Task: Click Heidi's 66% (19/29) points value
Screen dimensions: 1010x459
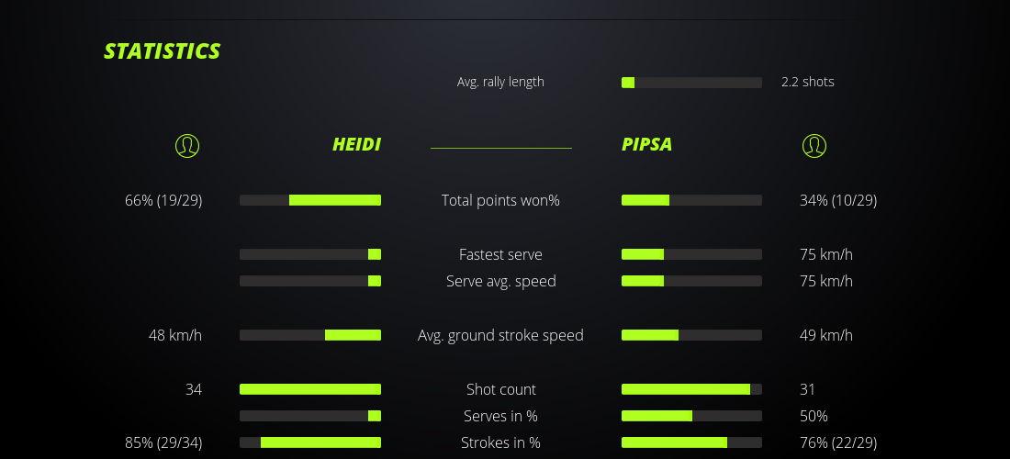Action: pyautogui.click(x=163, y=200)
